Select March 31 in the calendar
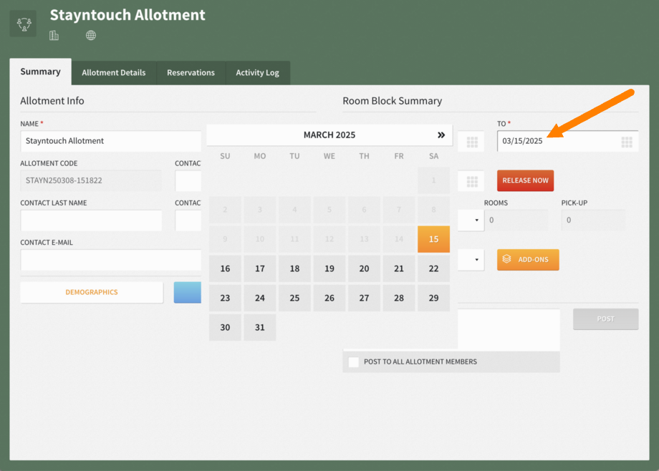This screenshot has width=659, height=471. click(260, 327)
